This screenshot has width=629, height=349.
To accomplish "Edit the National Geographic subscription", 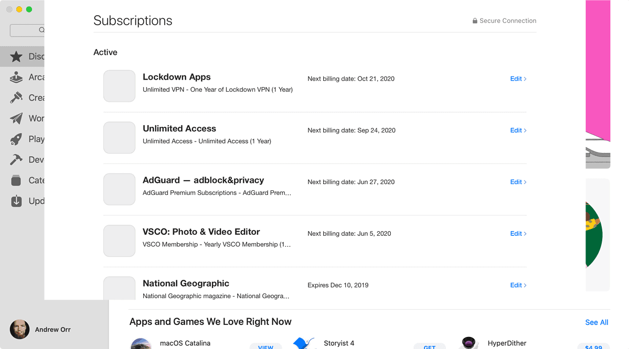I will (x=518, y=285).
